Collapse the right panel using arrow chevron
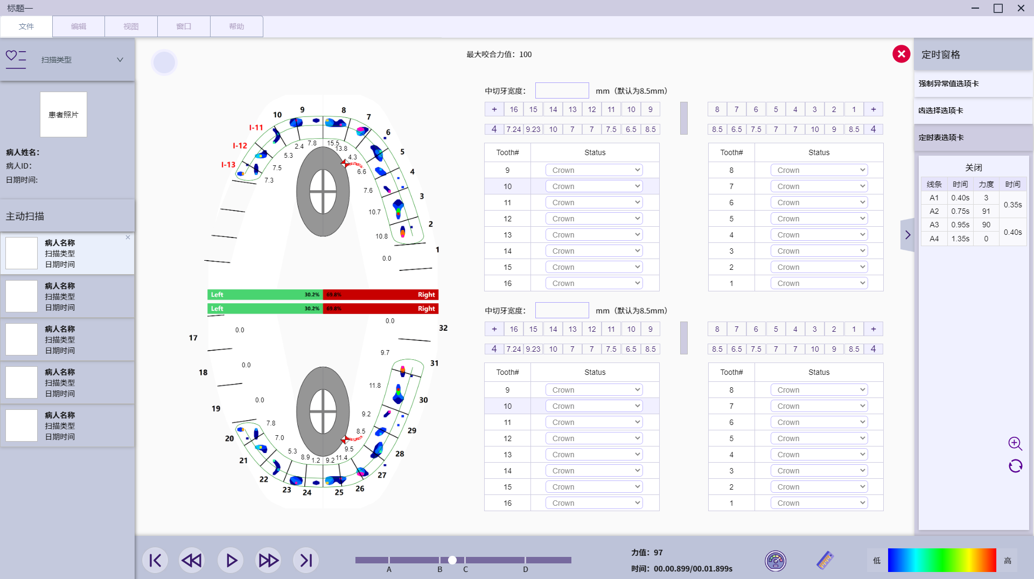This screenshot has height=579, width=1034. tap(907, 235)
